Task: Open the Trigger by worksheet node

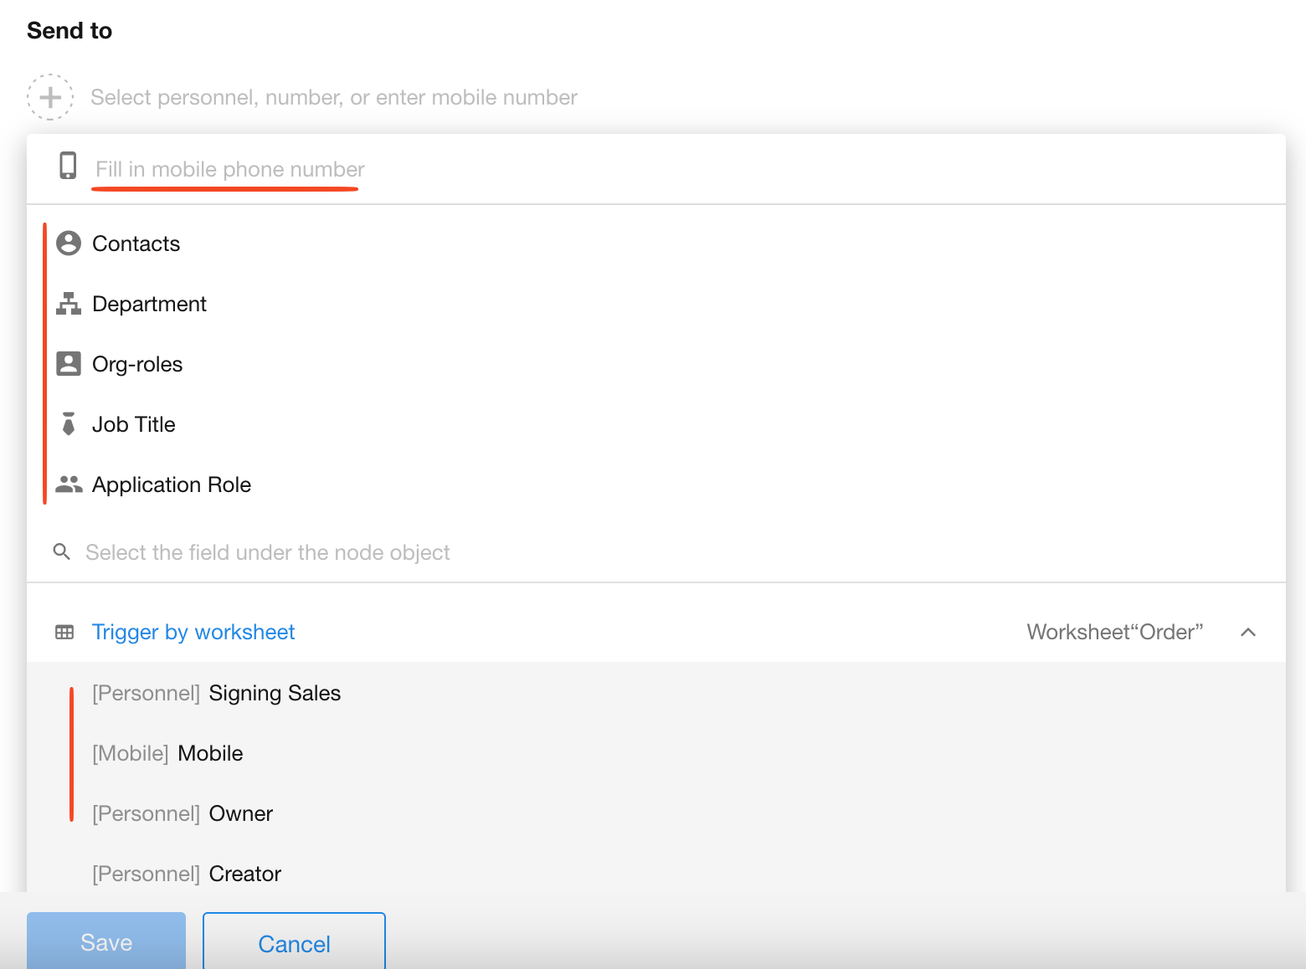Action: pyautogui.click(x=193, y=632)
